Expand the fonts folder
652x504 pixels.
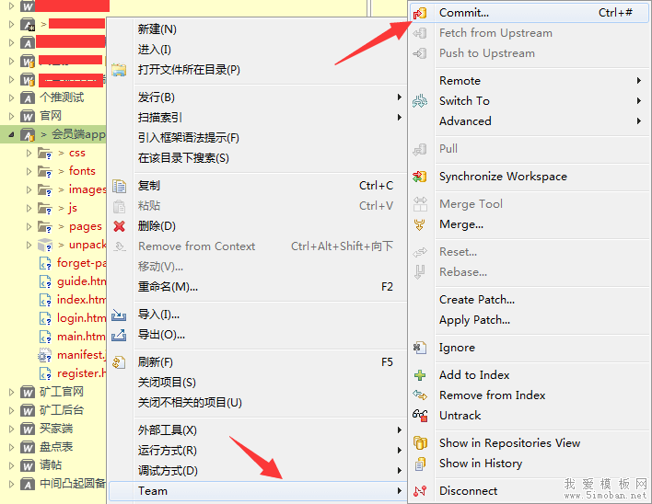[x=29, y=171]
